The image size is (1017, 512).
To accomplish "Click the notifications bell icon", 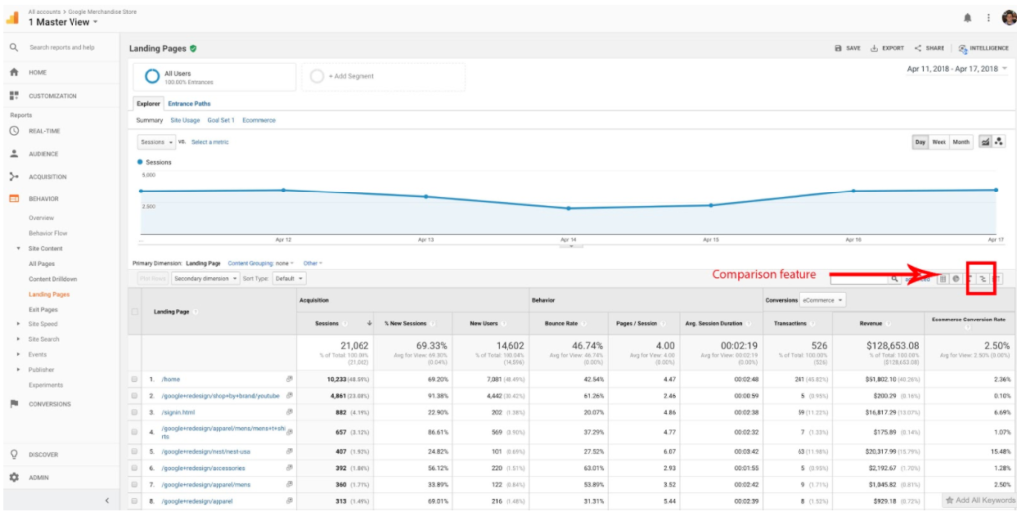I will pyautogui.click(x=968, y=18).
